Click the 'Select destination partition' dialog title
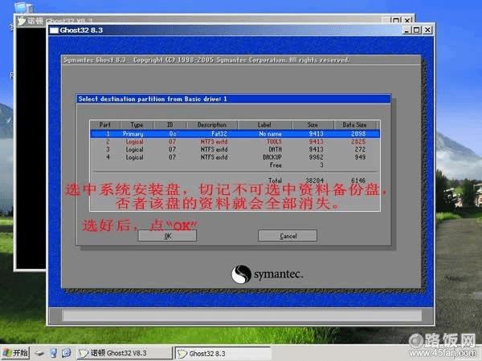This screenshot has width=482, height=361. (x=153, y=99)
